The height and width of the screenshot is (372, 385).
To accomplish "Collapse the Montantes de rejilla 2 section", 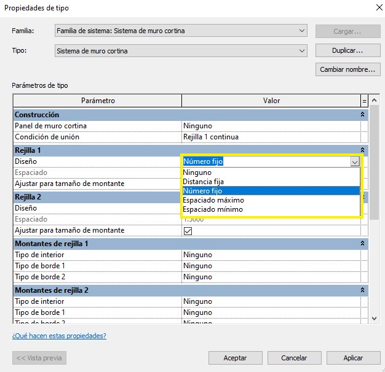I will [x=363, y=290].
